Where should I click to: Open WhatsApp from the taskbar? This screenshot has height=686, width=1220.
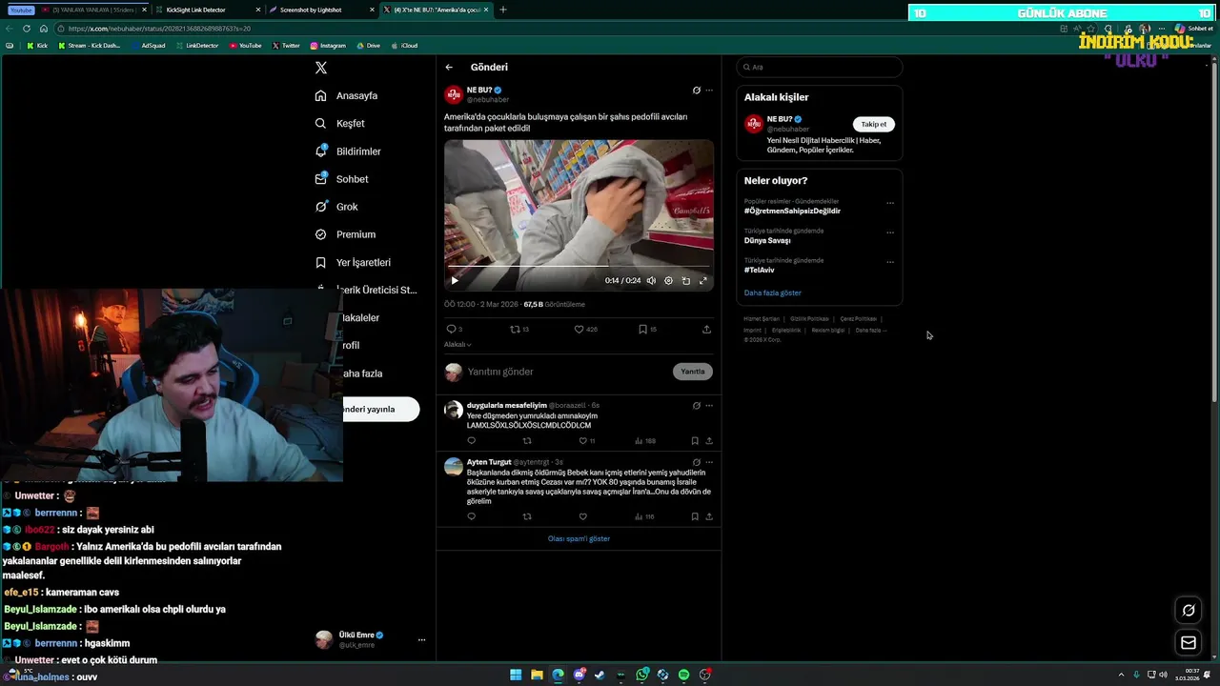642,675
